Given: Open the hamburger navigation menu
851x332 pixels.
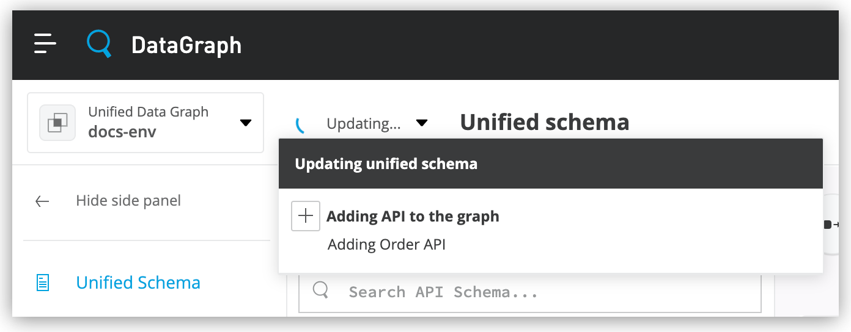Looking at the screenshot, I should point(45,44).
